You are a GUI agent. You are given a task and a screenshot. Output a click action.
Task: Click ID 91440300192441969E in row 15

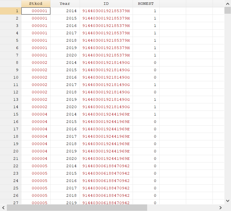pyautogui.click(x=106, y=114)
